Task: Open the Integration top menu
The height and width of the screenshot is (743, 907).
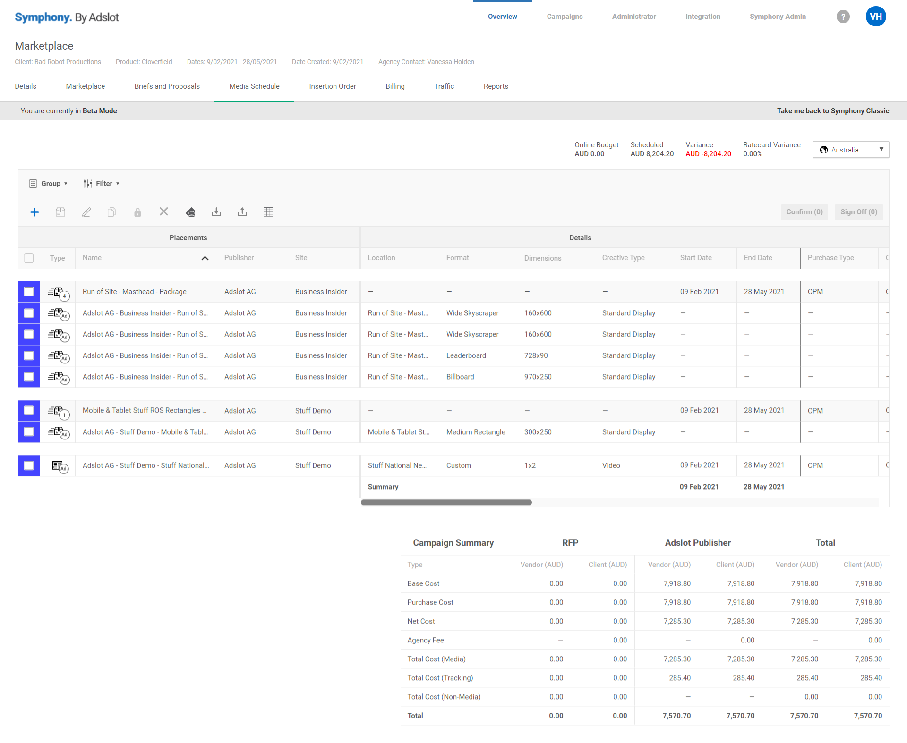Action: point(703,17)
